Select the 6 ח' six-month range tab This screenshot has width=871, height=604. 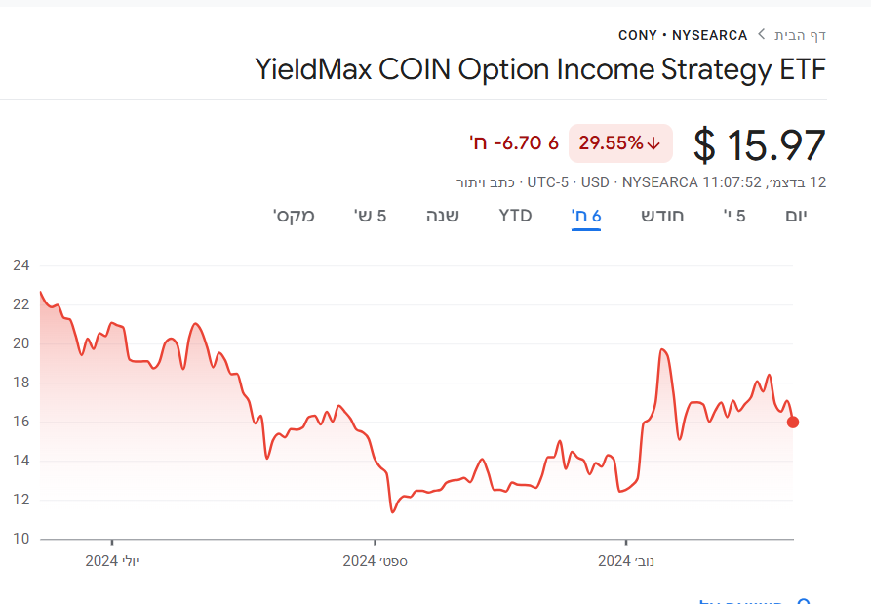tap(585, 216)
